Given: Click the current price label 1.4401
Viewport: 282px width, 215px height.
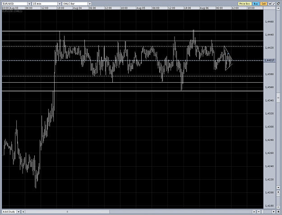Looking at the screenshot, I should (269, 61).
